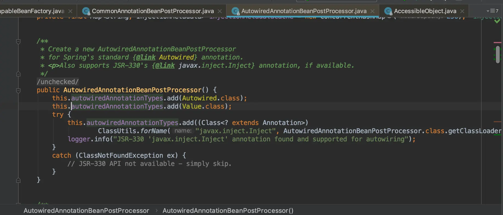Close the AutowiredAnnotationBeanPostProcessor.java tab
The height and width of the screenshot is (215, 503).
click(372, 11)
